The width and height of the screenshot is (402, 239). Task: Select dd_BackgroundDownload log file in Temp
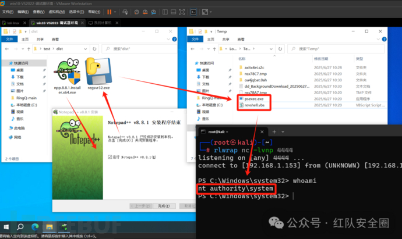(277, 86)
